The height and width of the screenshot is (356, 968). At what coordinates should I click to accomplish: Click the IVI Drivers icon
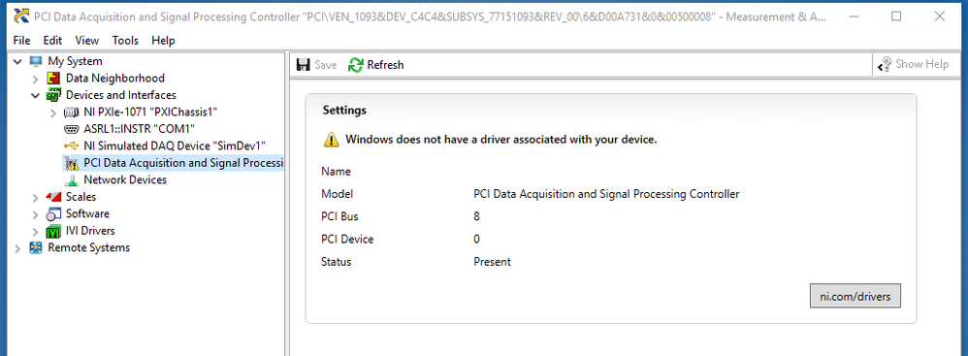click(54, 231)
